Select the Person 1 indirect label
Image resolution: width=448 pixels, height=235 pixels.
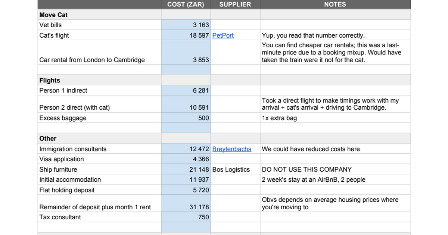pyautogui.click(x=63, y=90)
